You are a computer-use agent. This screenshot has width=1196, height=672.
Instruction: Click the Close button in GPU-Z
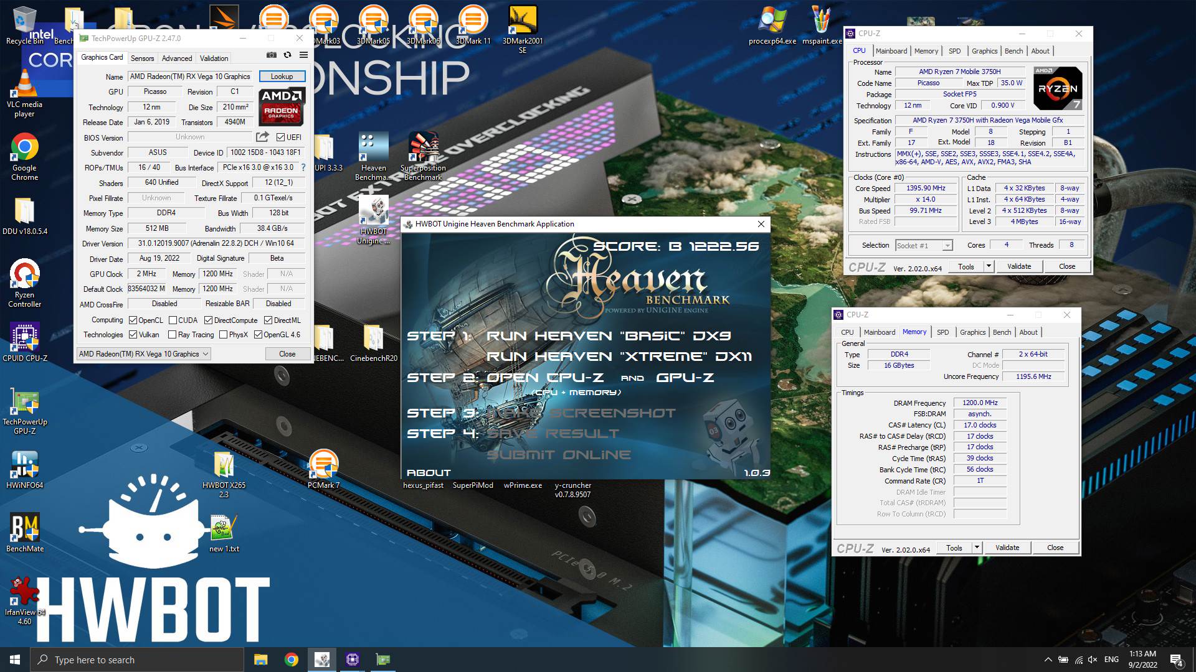click(x=287, y=354)
